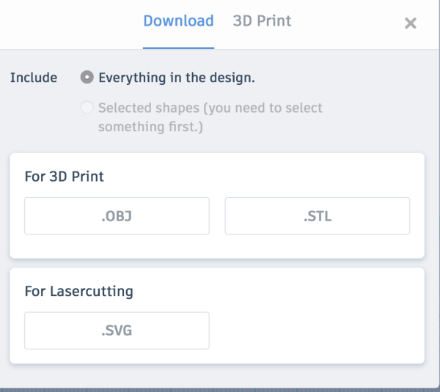The height and width of the screenshot is (392, 440).
Task: Click the For Lasercutting heading
Action: [79, 292]
